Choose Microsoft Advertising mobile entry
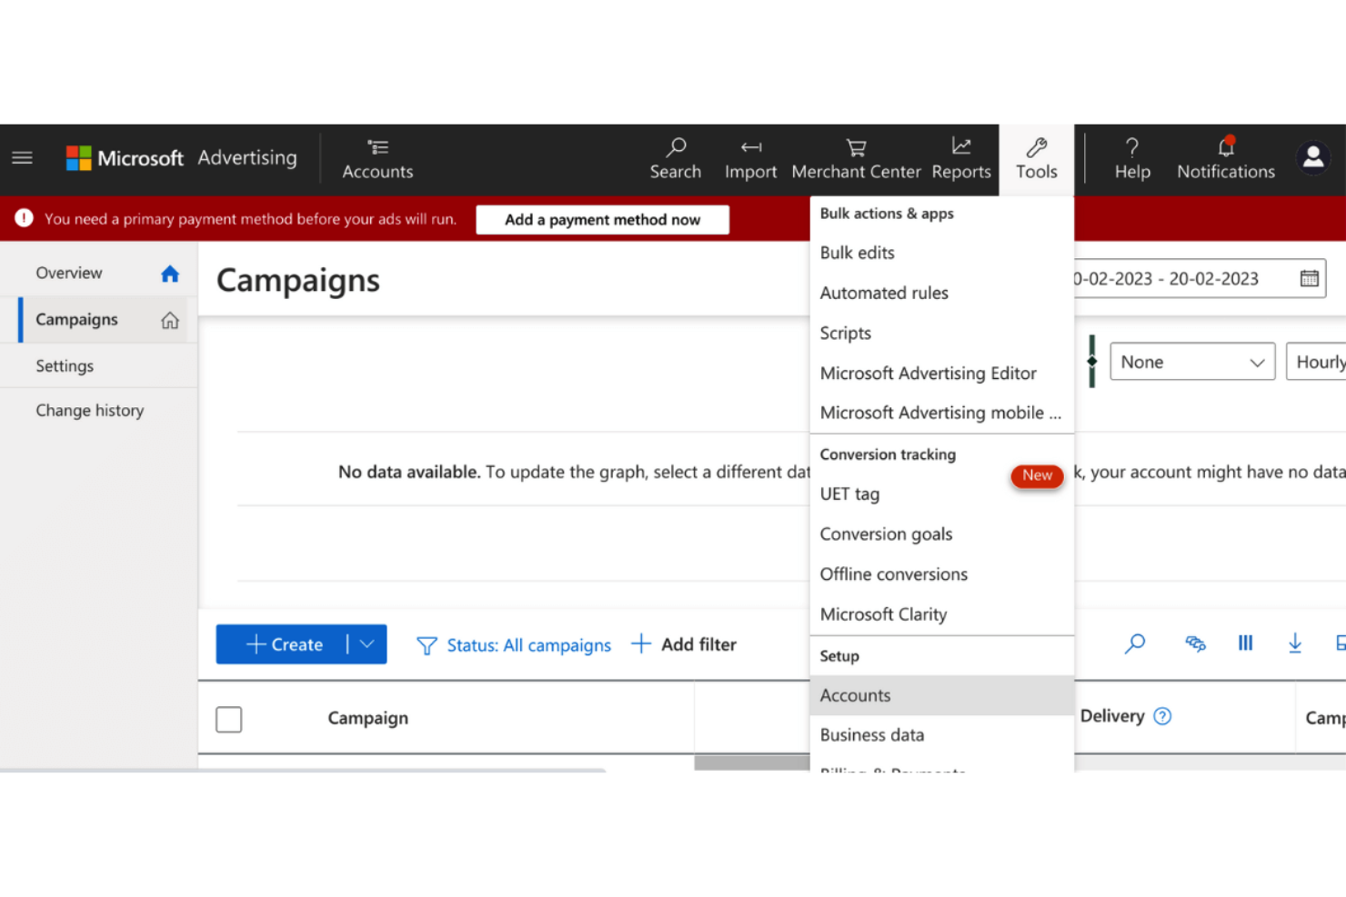Image resolution: width=1346 pixels, height=897 pixels. point(941,413)
